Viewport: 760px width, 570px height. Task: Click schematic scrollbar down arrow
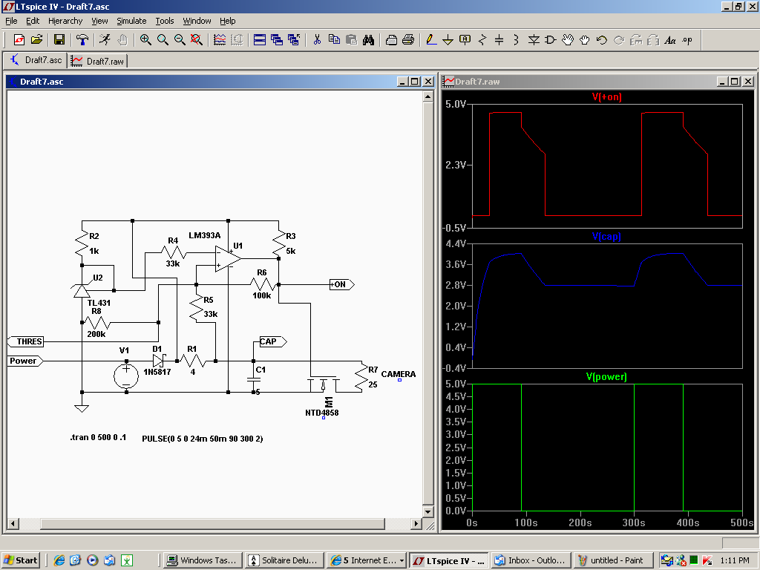pos(428,512)
